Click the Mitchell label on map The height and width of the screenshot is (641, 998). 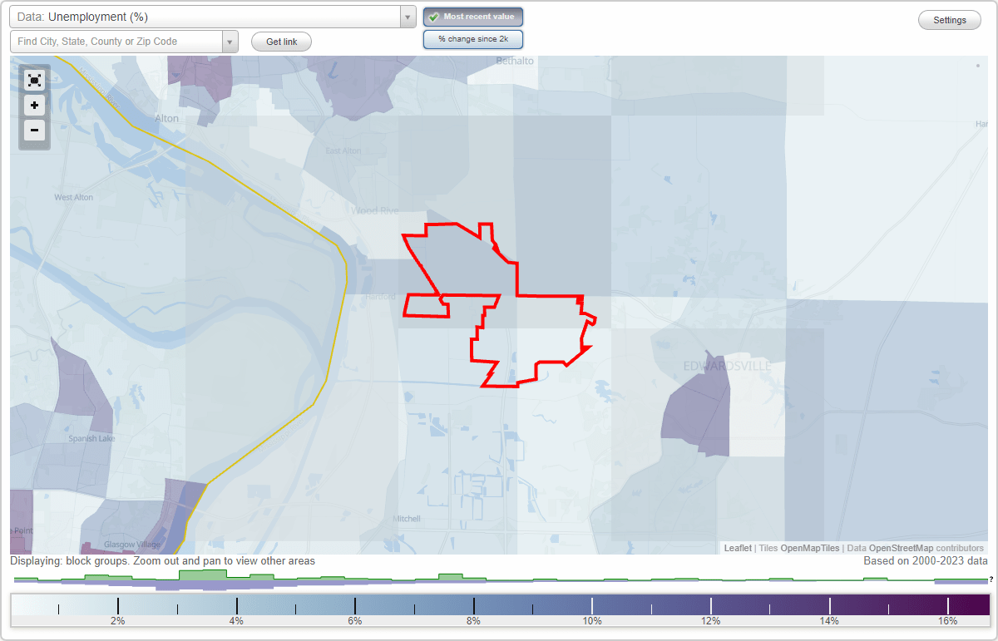[x=407, y=518]
